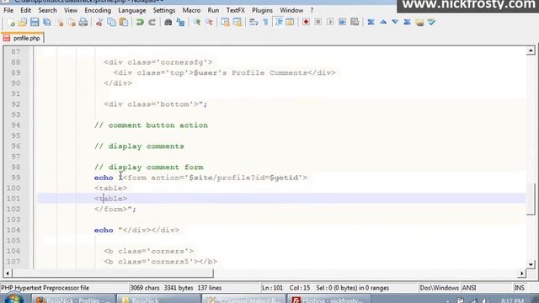Click the spell-check checkmark toolbar icon
This screenshot has width=539, height=303.
(x=431, y=23)
